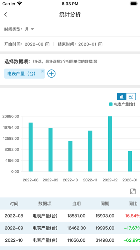Tap the 2022-09 bar in chart
This screenshot has width=140, height=250.
(x=50, y=150)
